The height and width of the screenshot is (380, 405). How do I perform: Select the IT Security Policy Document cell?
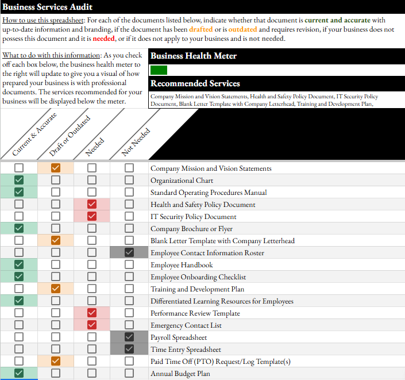(277, 216)
